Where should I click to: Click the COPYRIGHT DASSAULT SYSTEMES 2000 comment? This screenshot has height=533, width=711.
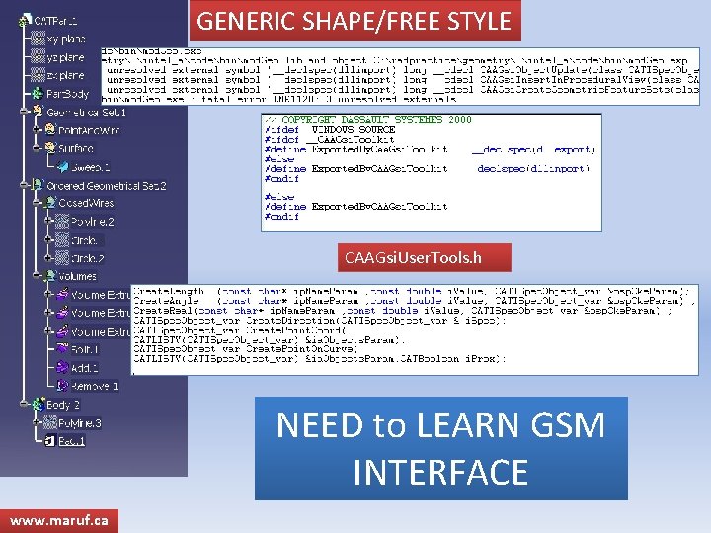click(x=368, y=120)
